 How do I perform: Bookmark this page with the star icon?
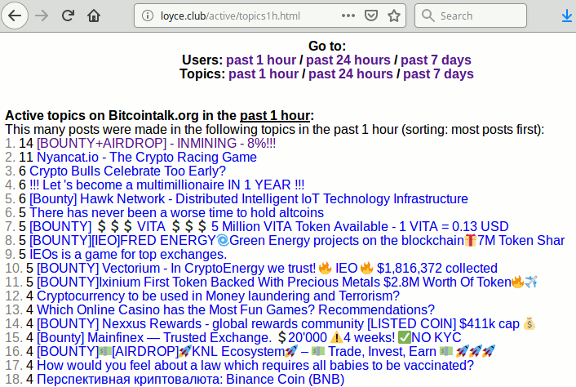394,16
